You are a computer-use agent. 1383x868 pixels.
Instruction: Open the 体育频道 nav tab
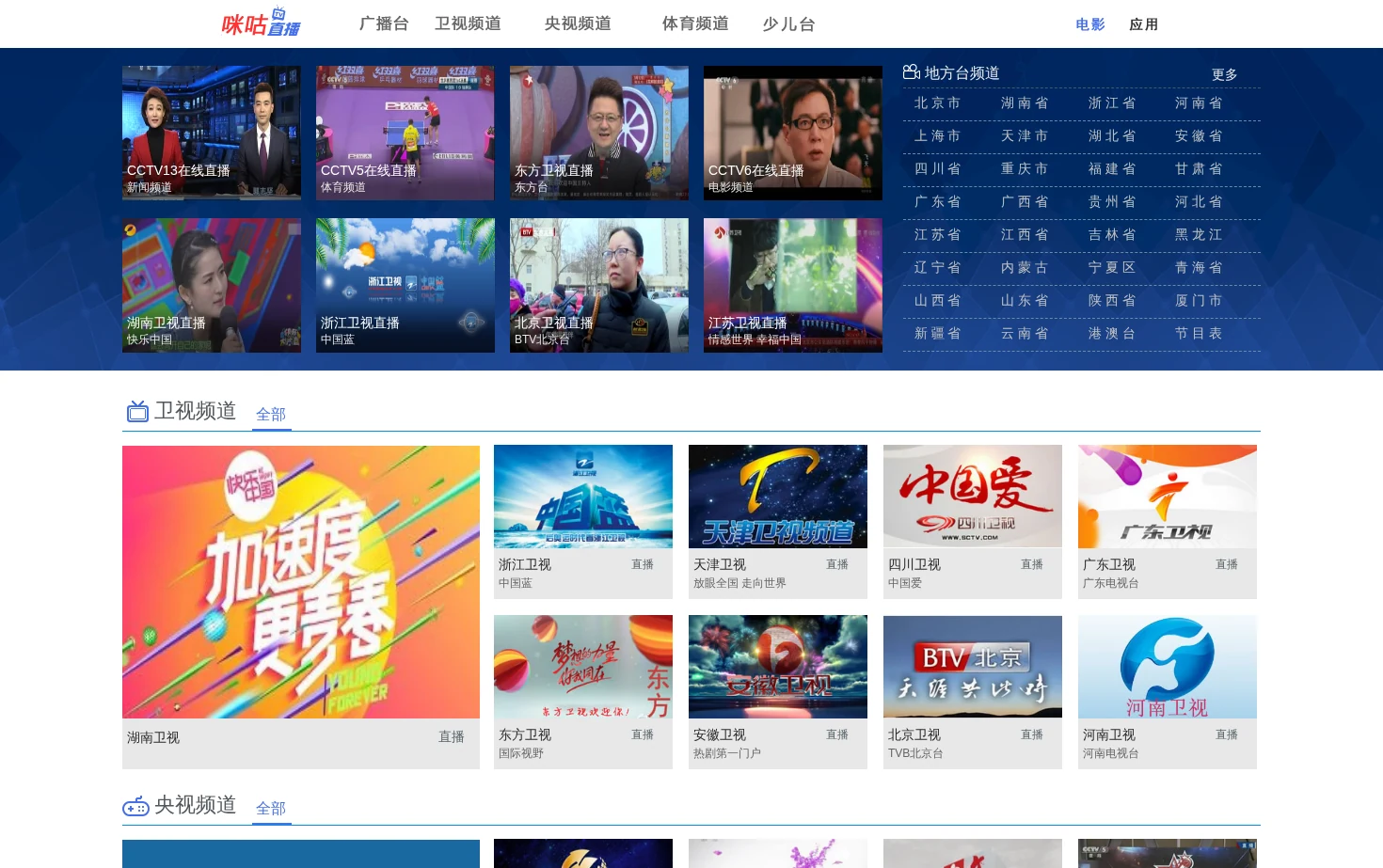pyautogui.click(x=695, y=24)
